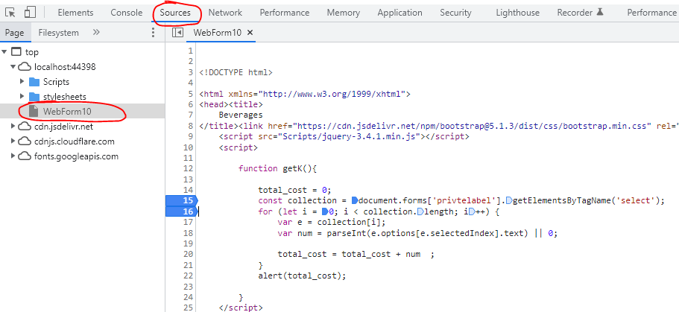Collapse the top frame tree node
Viewport: 679px width, 312px height.
click(x=4, y=52)
